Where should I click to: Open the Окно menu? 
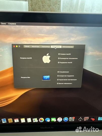pos(4,23)
